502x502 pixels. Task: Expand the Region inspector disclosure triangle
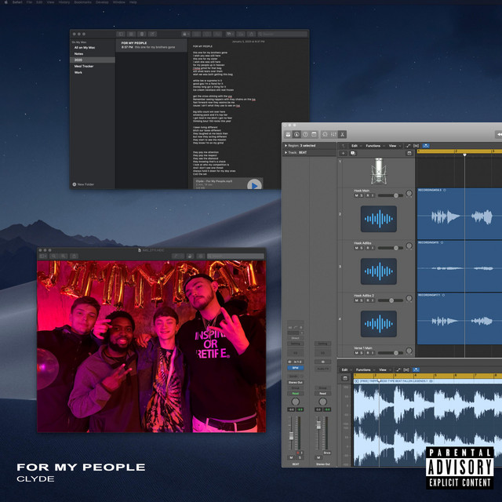[x=286, y=146]
